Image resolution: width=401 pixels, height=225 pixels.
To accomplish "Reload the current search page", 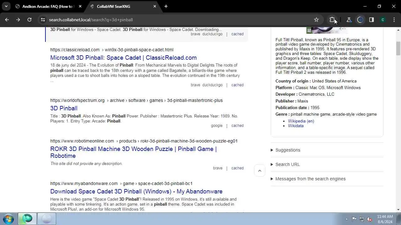I will 29,20.
